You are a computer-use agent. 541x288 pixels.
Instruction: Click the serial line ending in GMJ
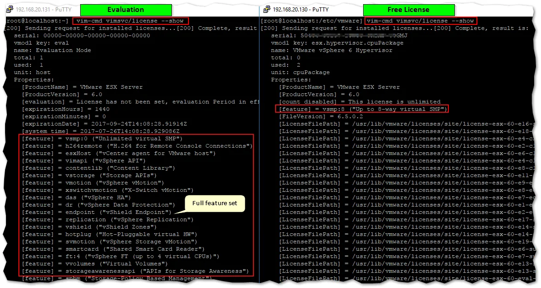[339, 35]
